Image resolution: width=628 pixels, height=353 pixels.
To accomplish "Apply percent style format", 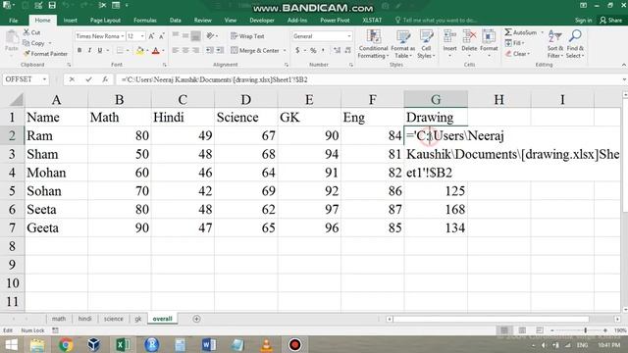I will pos(313,50).
